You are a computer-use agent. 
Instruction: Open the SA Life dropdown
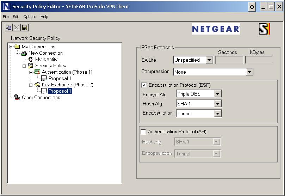209,60
